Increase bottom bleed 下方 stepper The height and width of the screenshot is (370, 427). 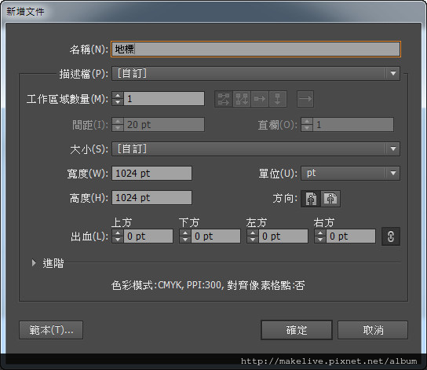coord(185,233)
